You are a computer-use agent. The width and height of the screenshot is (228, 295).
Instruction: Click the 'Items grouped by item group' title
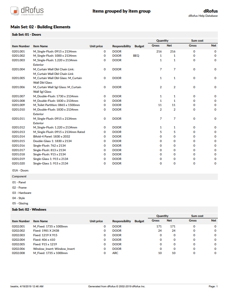121,11
